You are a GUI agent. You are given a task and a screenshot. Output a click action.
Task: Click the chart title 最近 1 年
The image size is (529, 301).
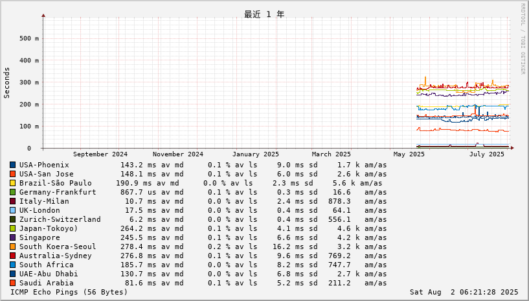264,14
